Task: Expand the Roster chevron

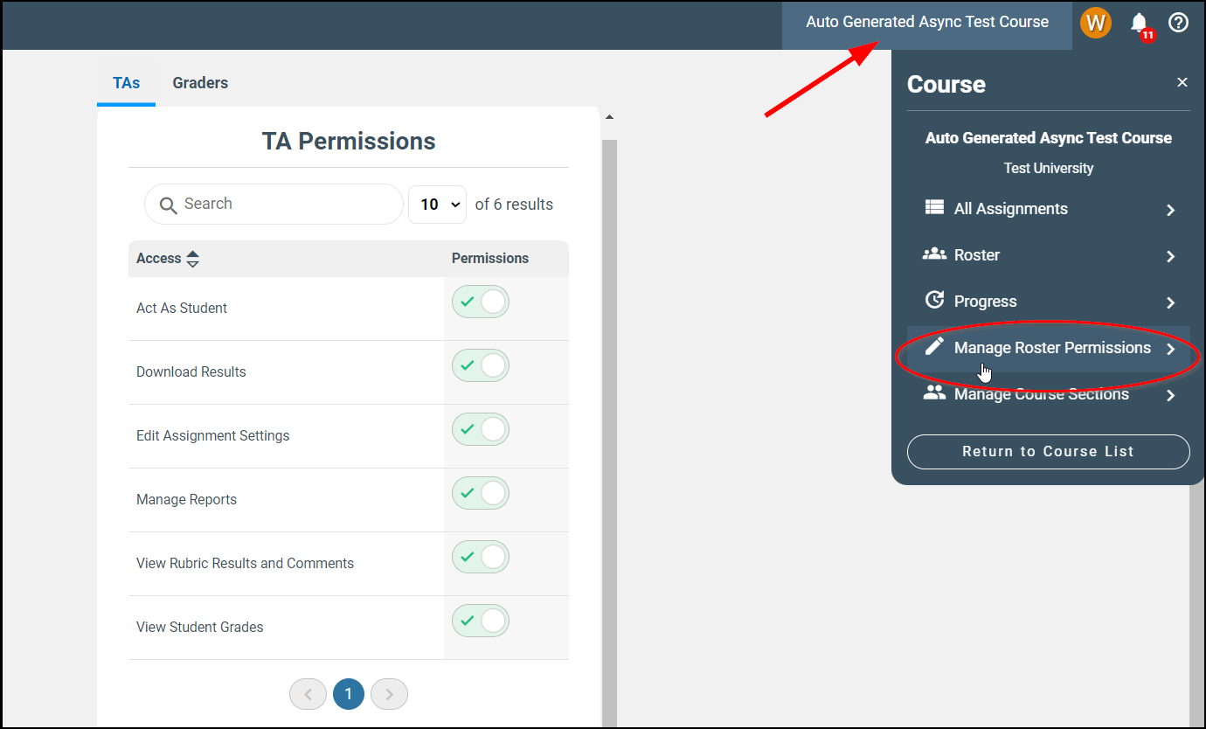Action: (1170, 256)
